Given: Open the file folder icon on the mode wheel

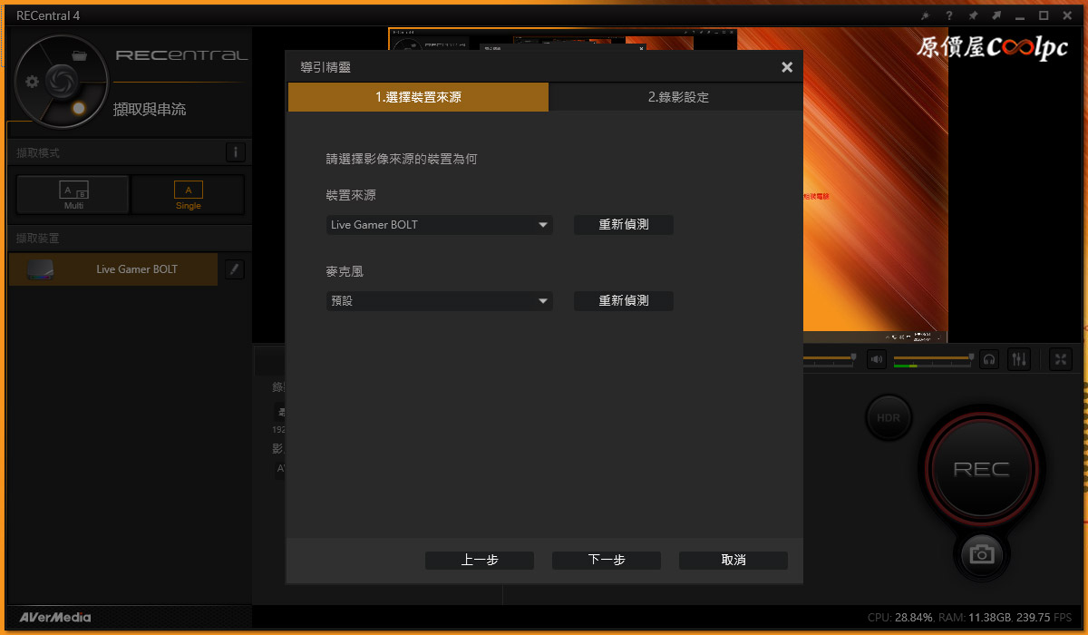Looking at the screenshot, I should (79, 55).
